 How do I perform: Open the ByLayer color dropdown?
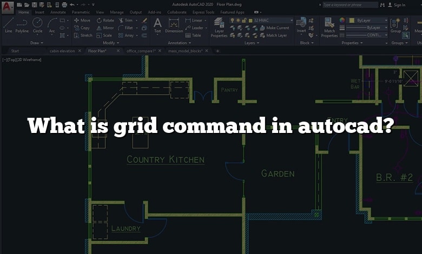pos(386,21)
